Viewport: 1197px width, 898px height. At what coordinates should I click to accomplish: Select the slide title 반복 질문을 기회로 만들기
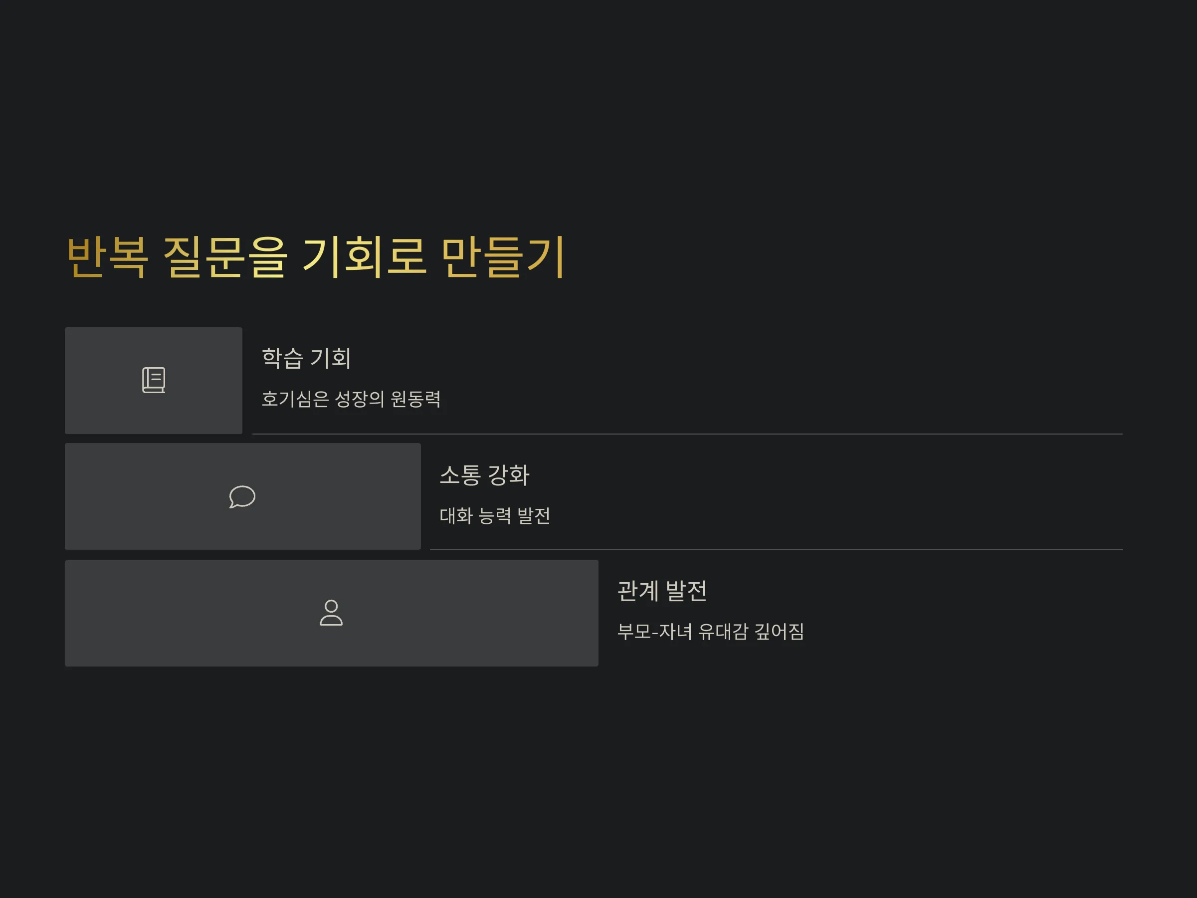[x=316, y=256]
